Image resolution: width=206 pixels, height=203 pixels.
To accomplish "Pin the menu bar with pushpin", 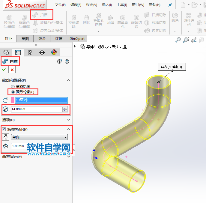I will pos(170,5).
